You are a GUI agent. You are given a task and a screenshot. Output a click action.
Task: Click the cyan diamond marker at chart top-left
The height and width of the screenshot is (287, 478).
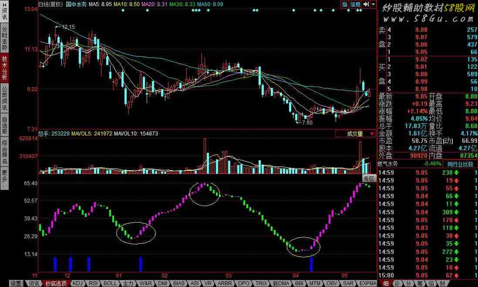click(x=123, y=10)
